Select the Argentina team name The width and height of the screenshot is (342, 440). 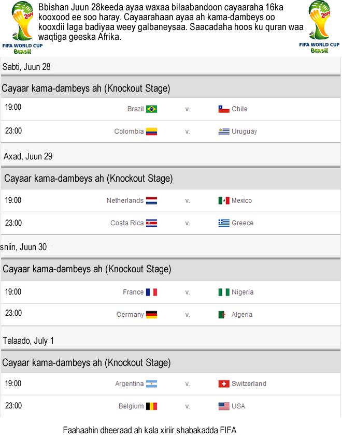(130, 384)
